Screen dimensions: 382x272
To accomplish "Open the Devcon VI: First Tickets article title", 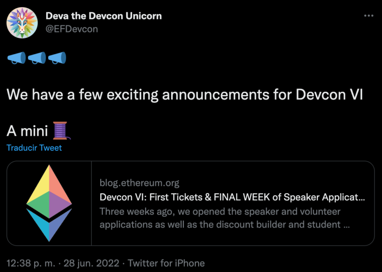I will click(232, 197).
